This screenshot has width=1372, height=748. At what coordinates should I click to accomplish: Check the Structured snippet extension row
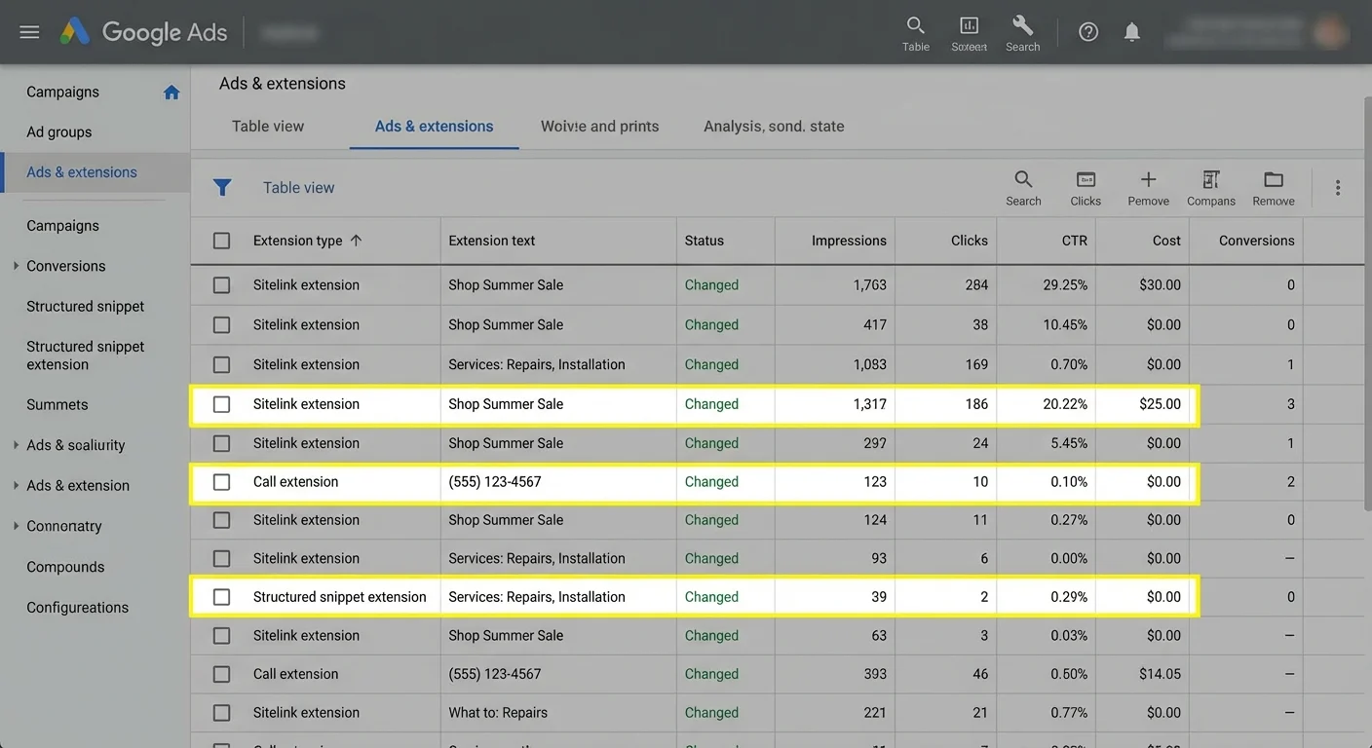(x=222, y=597)
